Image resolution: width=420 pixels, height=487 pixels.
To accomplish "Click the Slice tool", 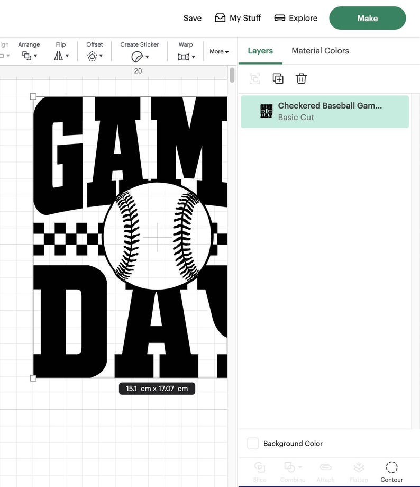I will pyautogui.click(x=260, y=472).
